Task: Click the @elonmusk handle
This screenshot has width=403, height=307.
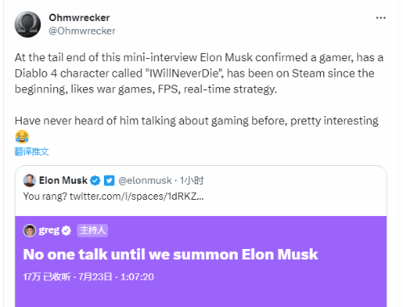Action: 145,180
